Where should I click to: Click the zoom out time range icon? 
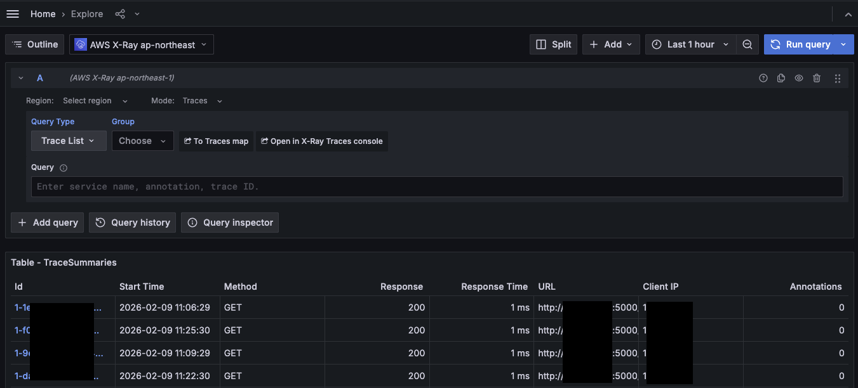point(747,44)
